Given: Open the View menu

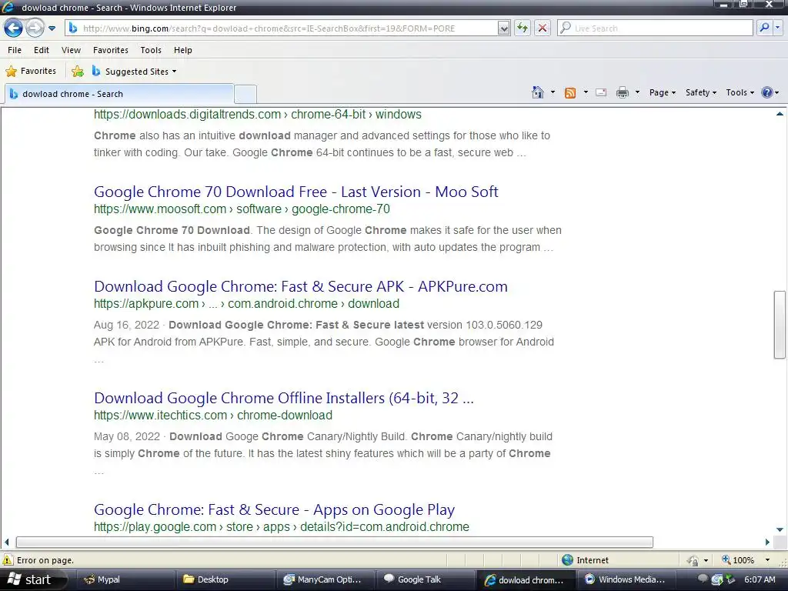Looking at the screenshot, I should pos(71,50).
